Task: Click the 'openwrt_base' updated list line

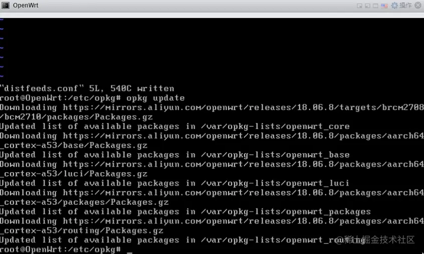Action: (175, 155)
